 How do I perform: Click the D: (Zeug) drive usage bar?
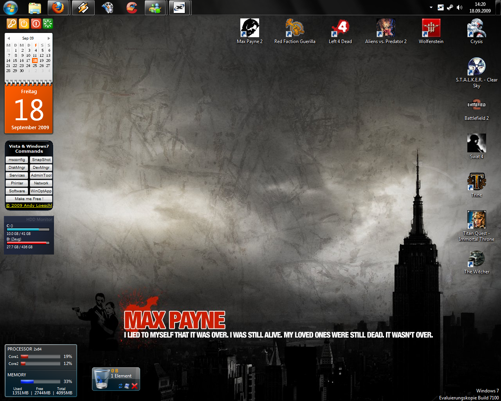tap(28, 243)
